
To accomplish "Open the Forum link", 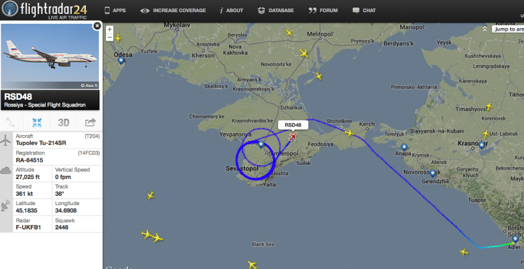I will click(x=323, y=10).
